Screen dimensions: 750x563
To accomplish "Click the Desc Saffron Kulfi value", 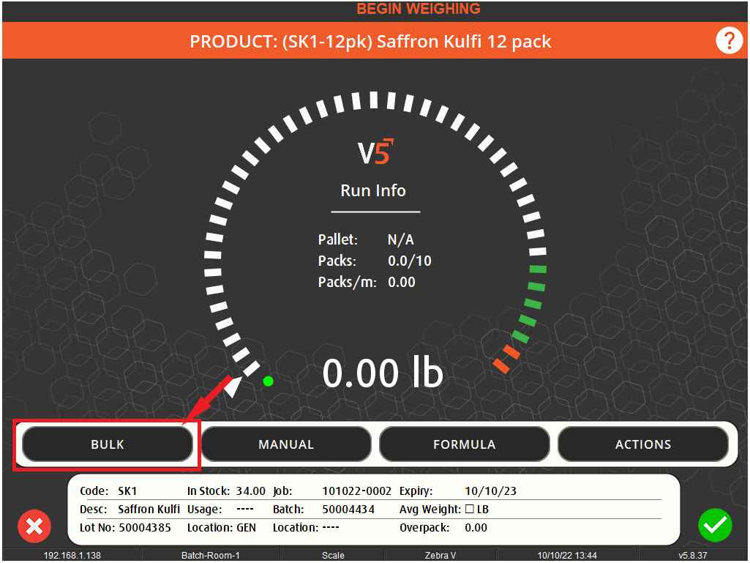I will [149, 510].
